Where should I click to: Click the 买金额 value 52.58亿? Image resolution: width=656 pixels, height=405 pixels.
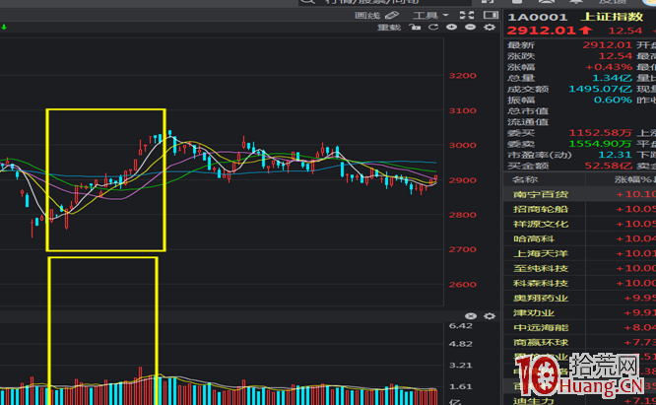[608, 167]
